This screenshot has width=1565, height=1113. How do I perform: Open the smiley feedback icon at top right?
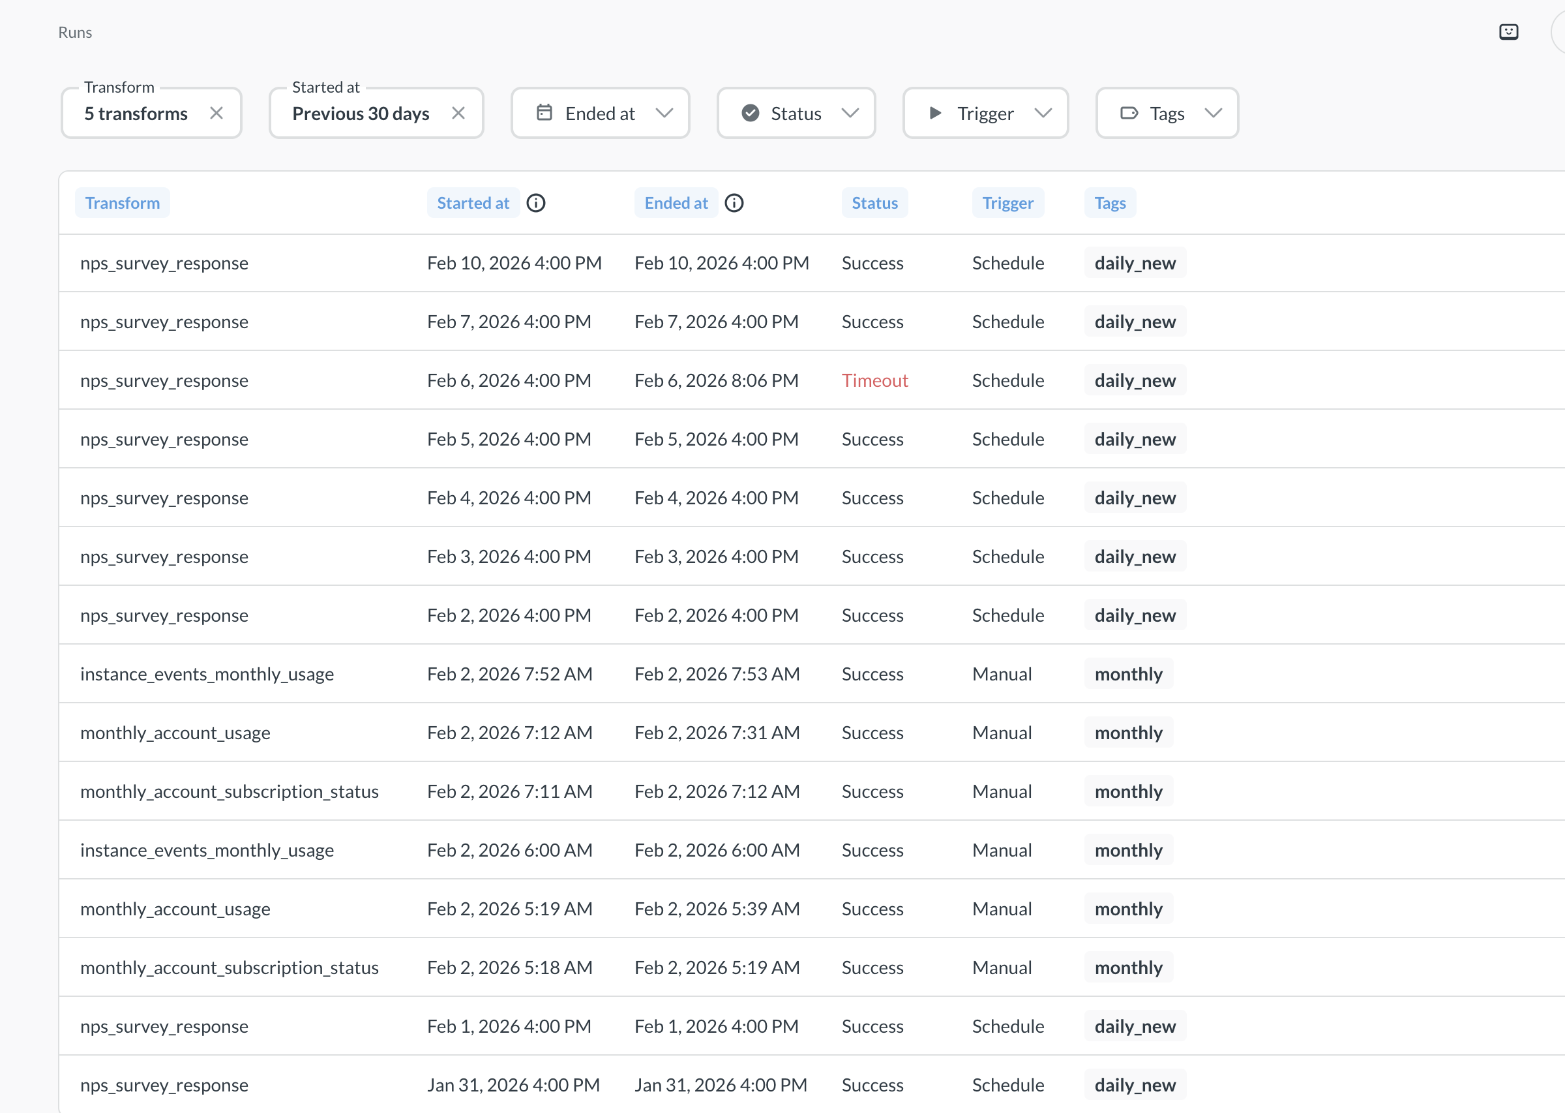pos(1508,32)
